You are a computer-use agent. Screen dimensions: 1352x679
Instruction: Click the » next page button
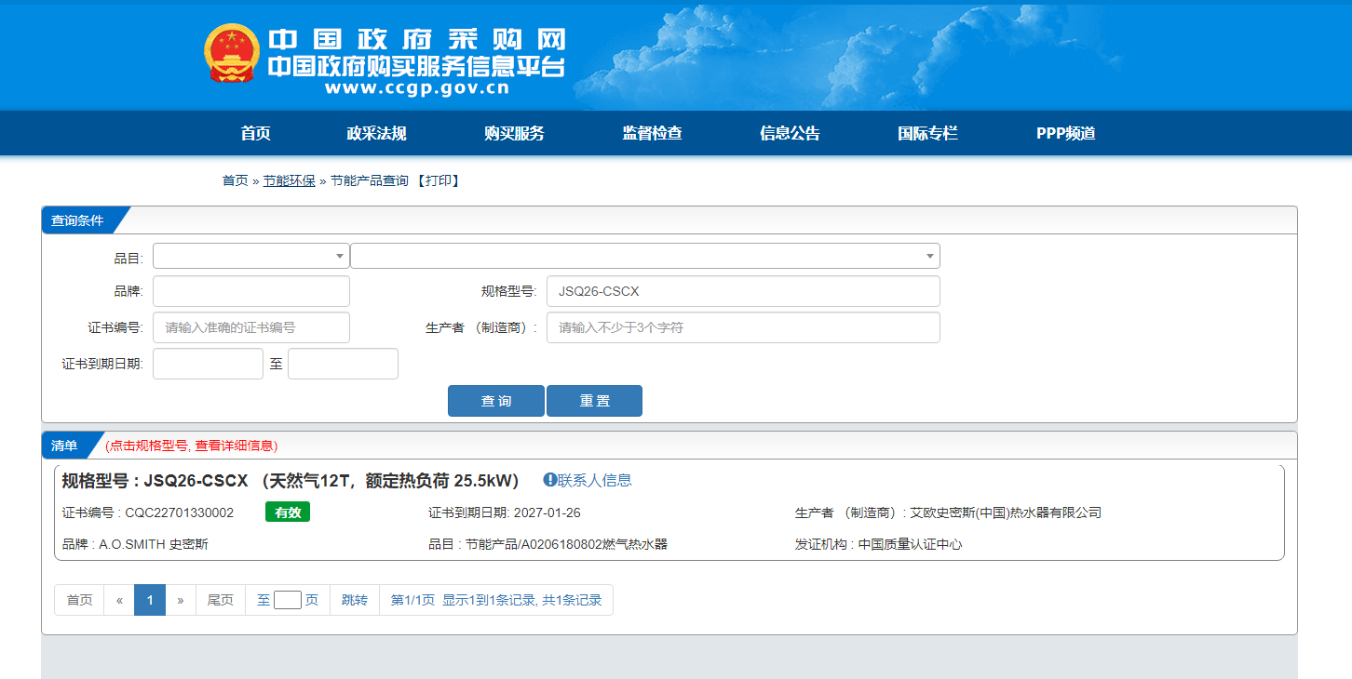pos(181,600)
